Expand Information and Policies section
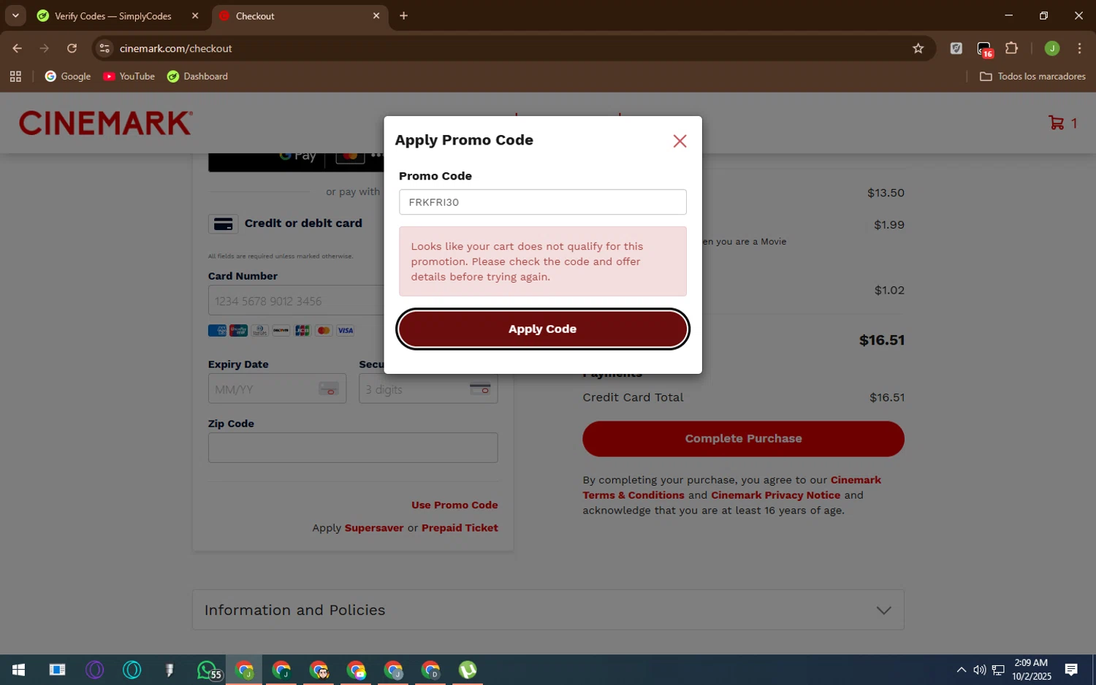1096x685 pixels. click(x=548, y=610)
